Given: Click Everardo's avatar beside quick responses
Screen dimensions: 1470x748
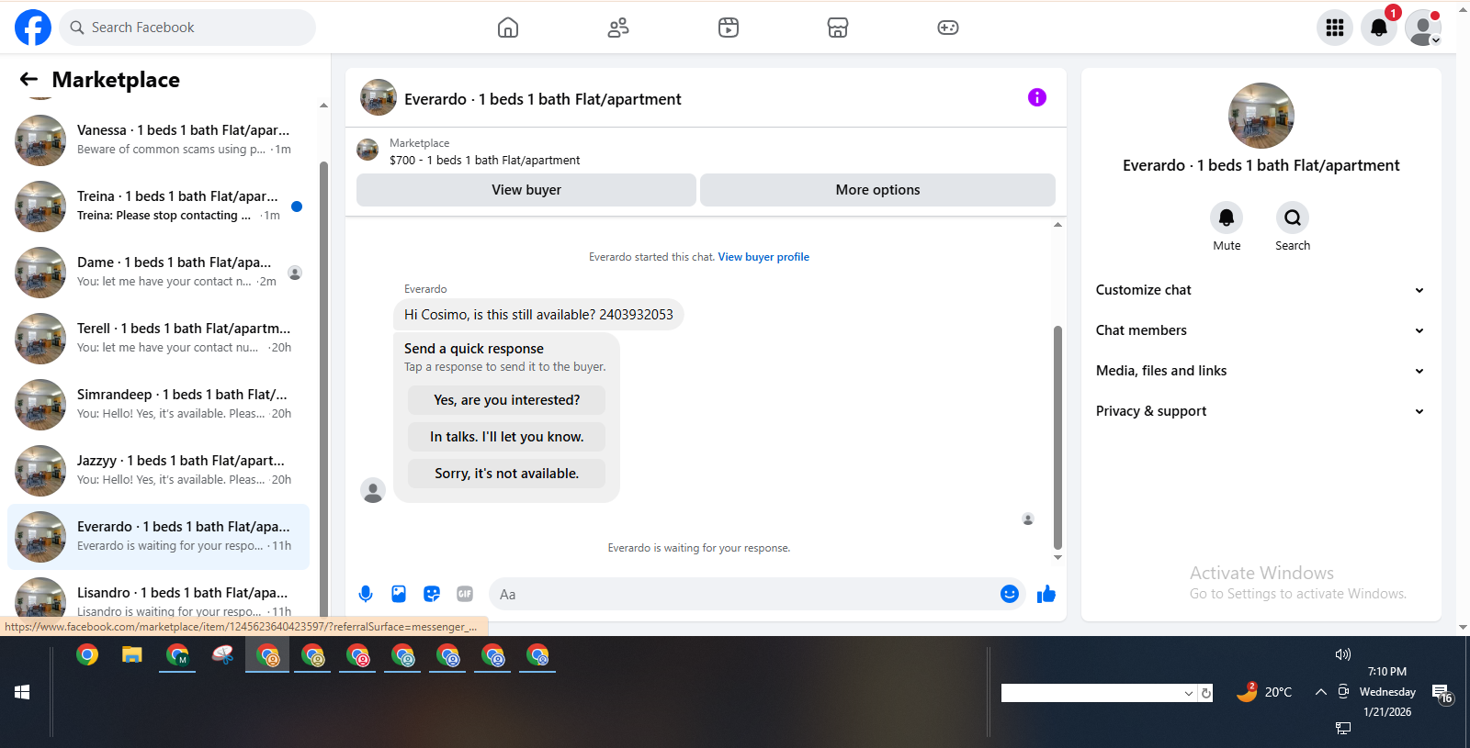Looking at the screenshot, I should pos(373,490).
